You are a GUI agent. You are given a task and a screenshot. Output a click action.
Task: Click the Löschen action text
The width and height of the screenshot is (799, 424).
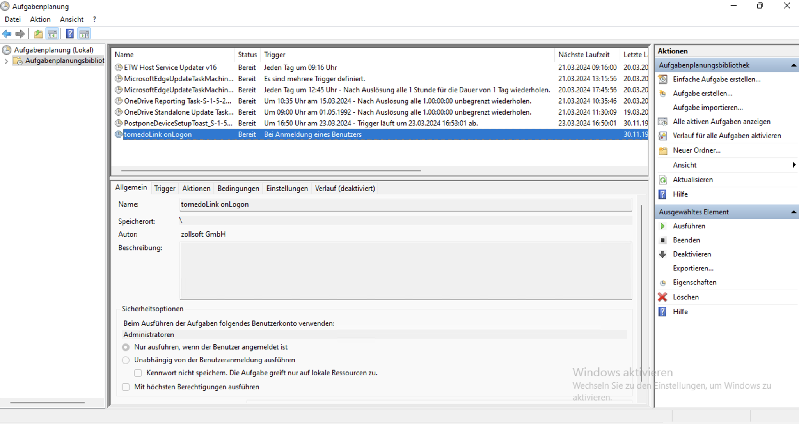686,297
